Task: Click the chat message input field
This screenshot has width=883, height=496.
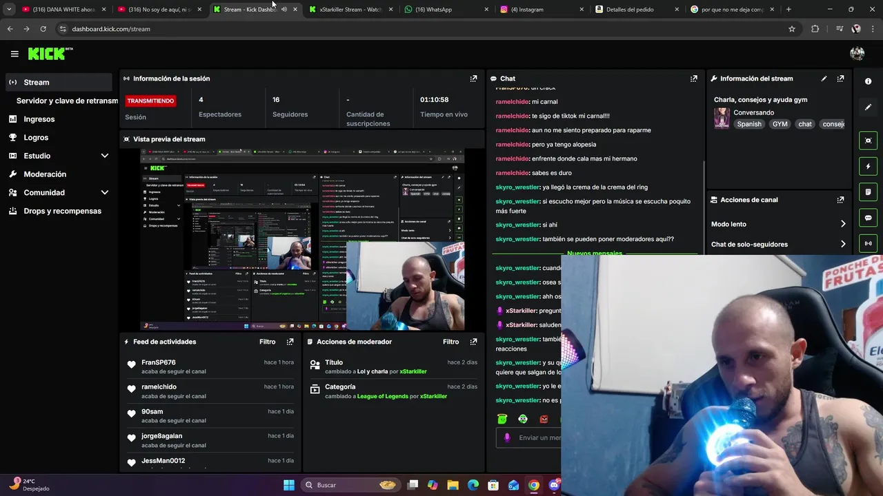Action: point(528,437)
